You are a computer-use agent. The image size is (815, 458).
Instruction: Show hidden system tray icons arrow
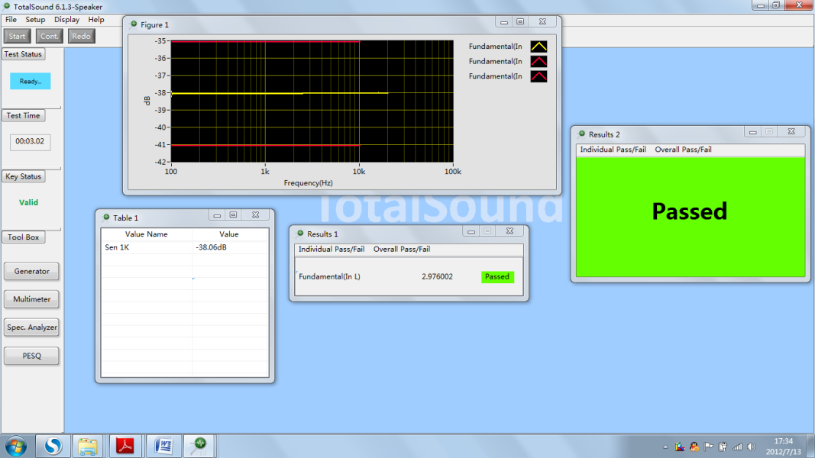(665, 447)
